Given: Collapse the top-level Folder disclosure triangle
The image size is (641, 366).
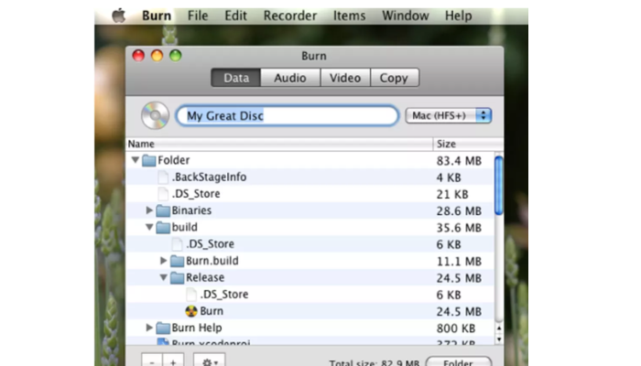Looking at the screenshot, I should pos(136,160).
